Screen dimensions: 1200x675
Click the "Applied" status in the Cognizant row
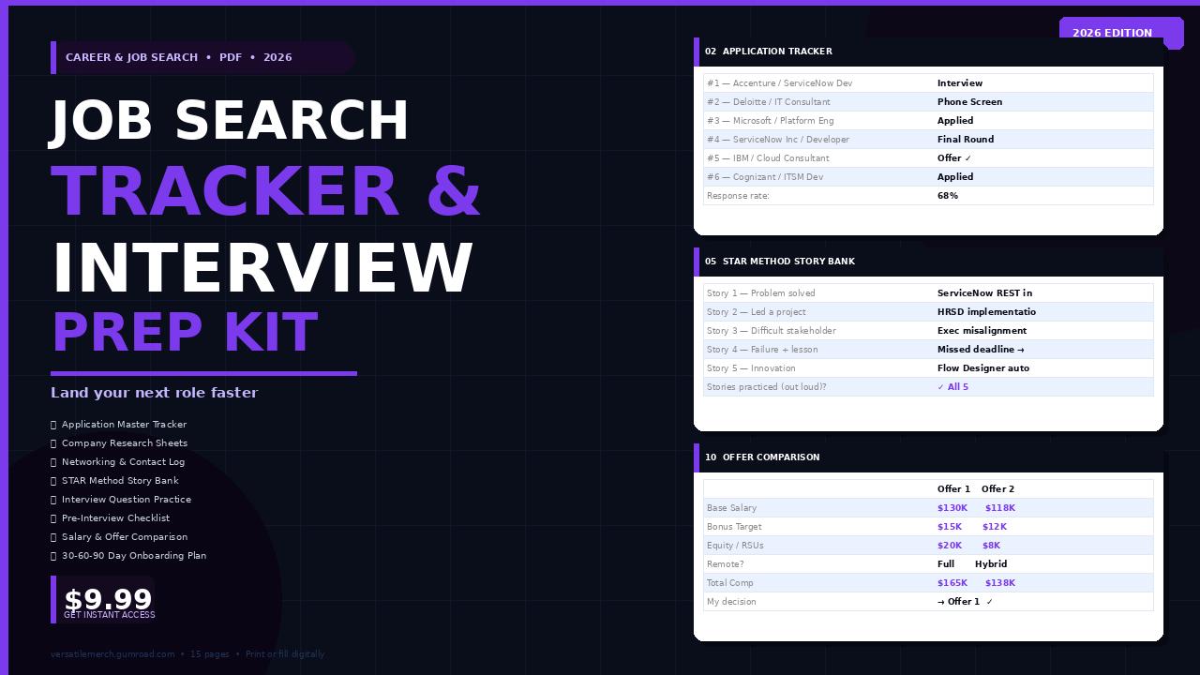coord(955,177)
